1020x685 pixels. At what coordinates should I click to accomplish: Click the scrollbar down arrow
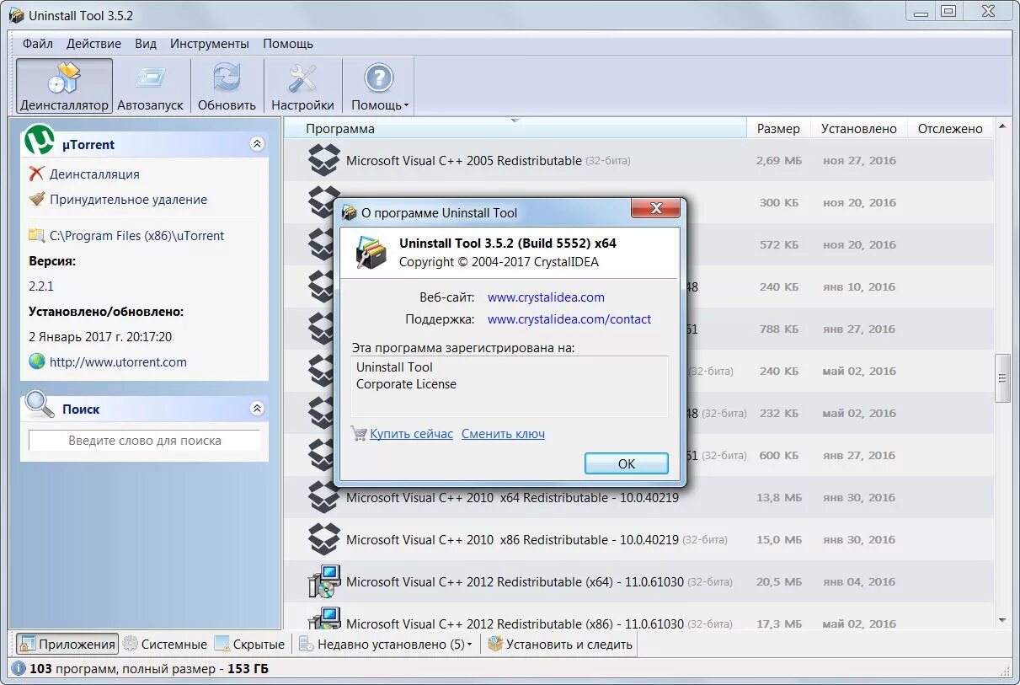point(1002,621)
